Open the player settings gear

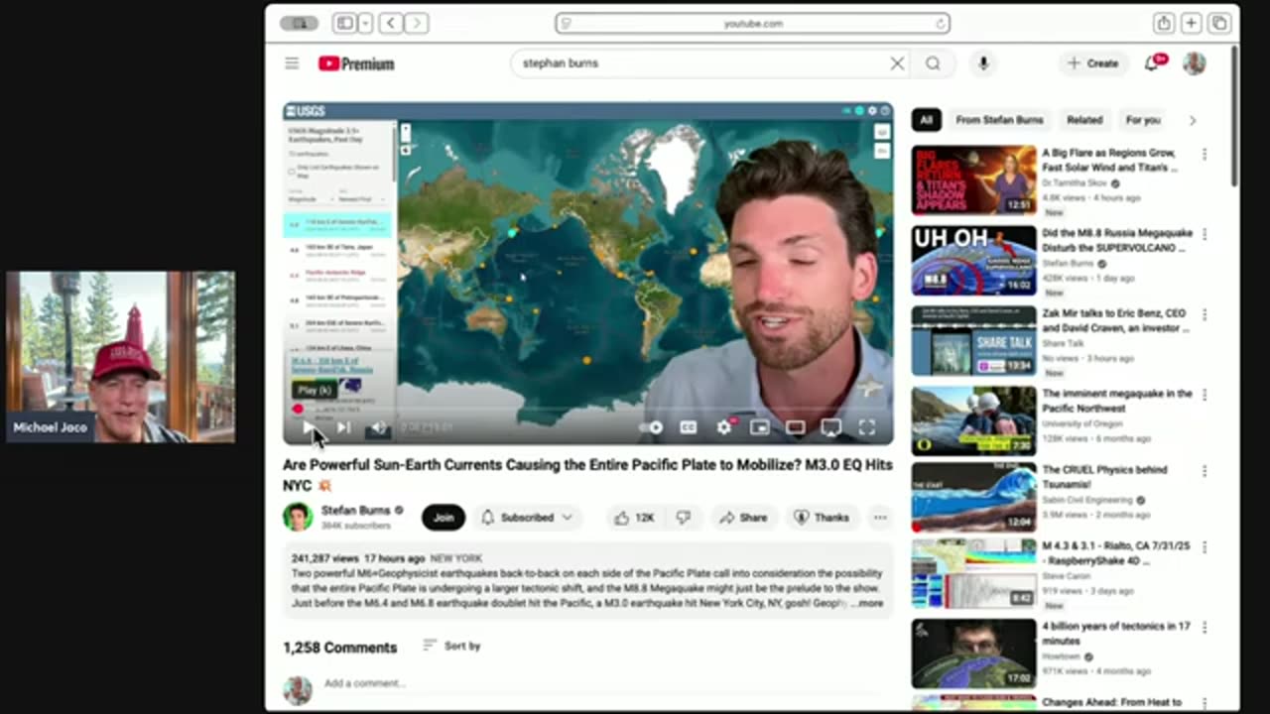pos(724,427)
